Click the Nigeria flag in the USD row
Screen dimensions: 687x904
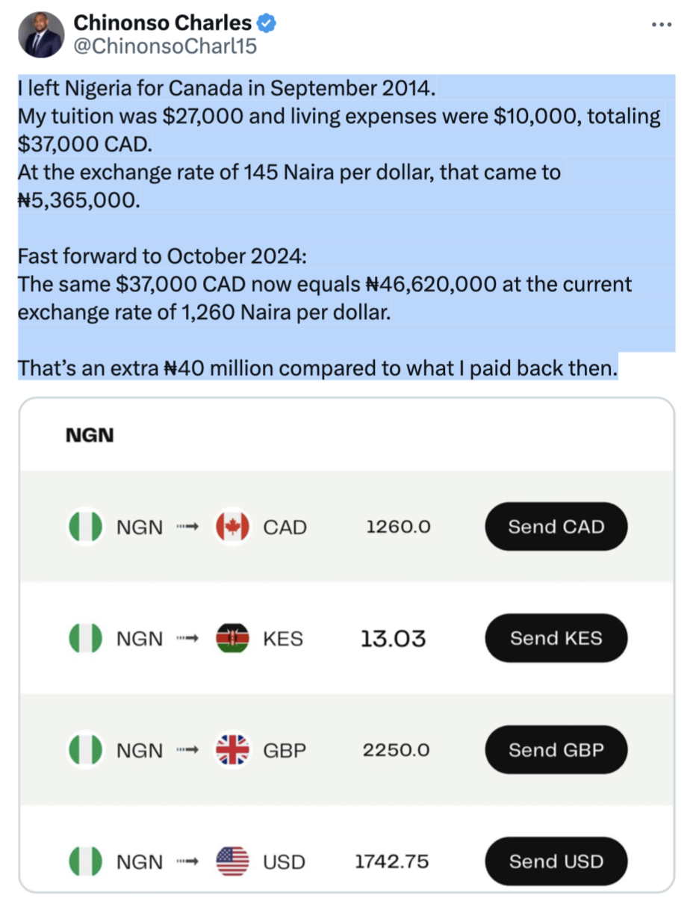(86, 861)
